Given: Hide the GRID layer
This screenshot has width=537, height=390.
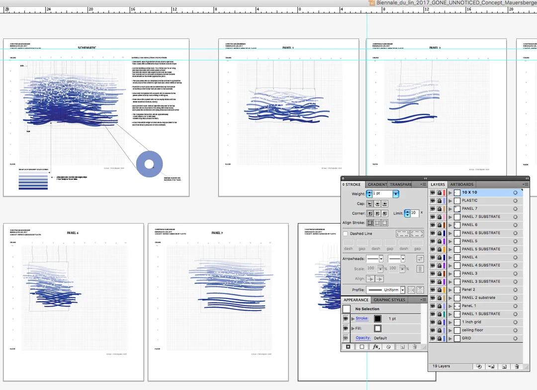Looking at the screenshot, I should pyautogui.click(x=433, y=338).
